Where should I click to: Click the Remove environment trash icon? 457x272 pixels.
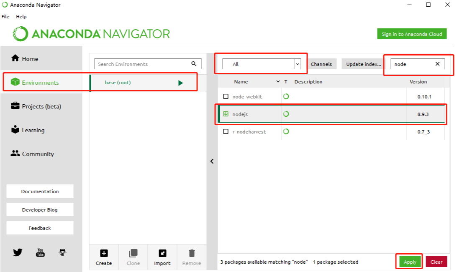(x=192, y=253)
